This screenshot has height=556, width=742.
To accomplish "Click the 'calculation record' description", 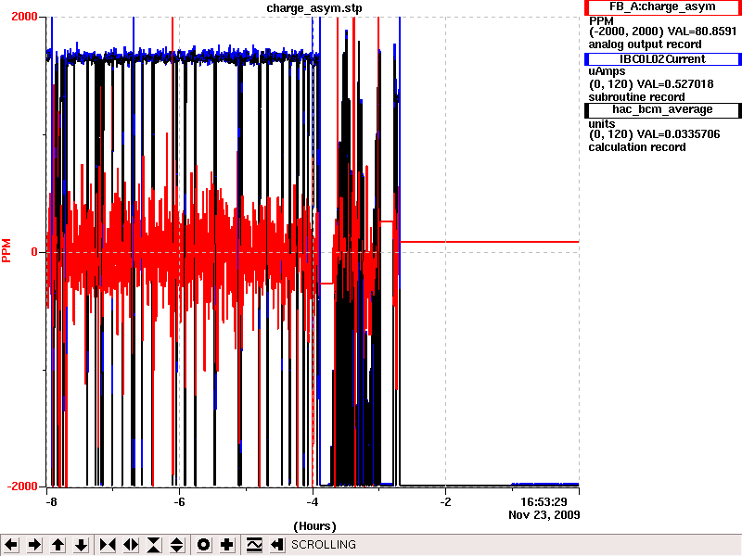I will pyautogui.click(x=637, y=147).
